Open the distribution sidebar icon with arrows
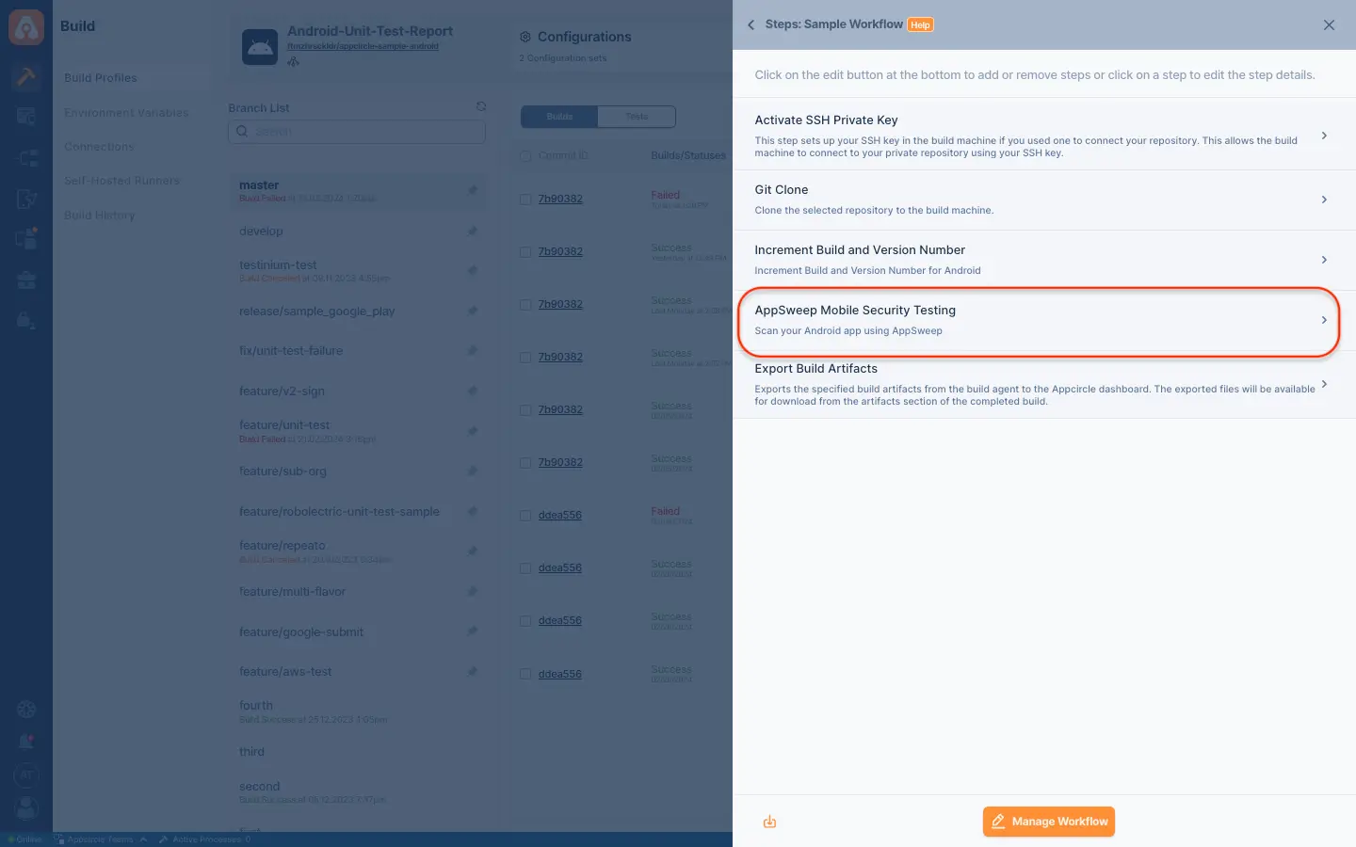1356x847 pixels. click(26, 158)
